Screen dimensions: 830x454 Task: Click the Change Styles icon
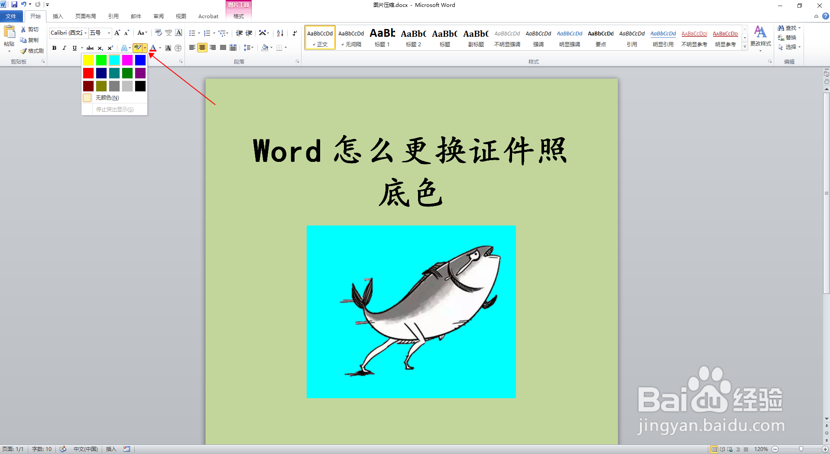coord(760,37)
